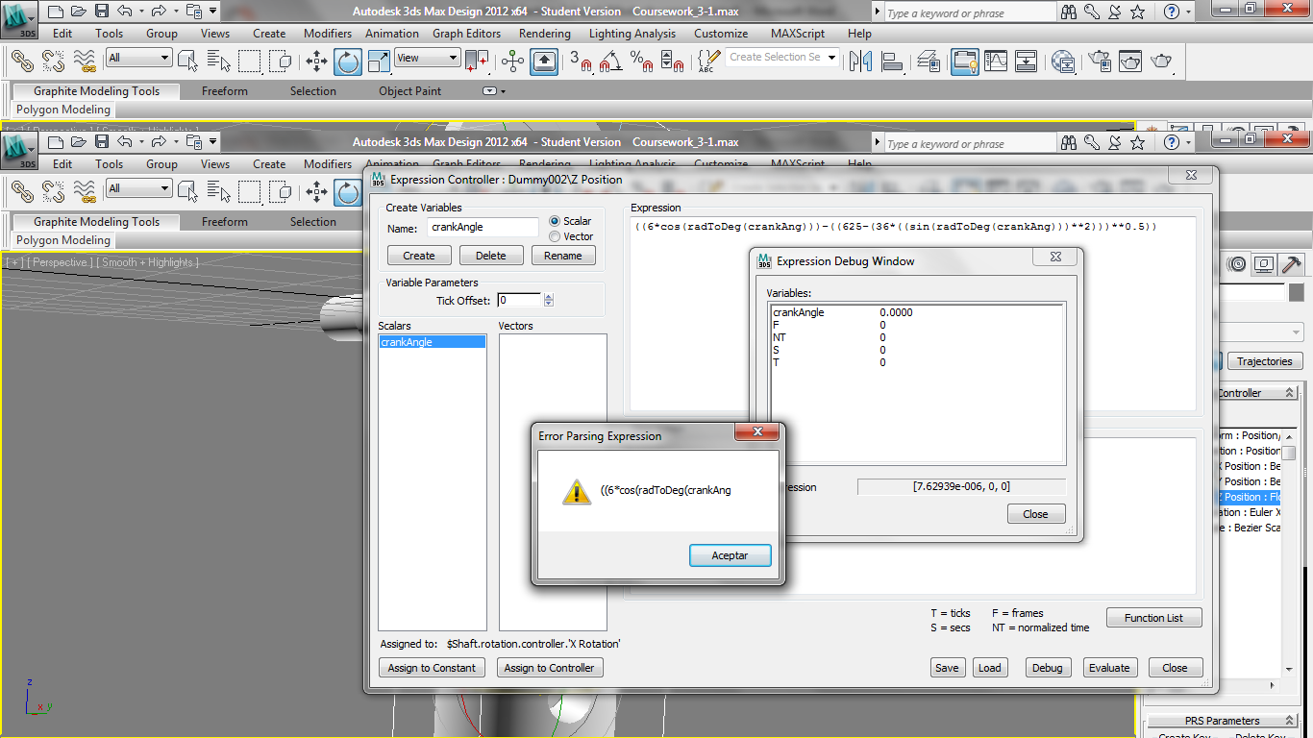Image resolution: width=1313 pixels, height=738 pixels.
Task: Click Bind to Space Warp in upper toolbar
Action: [85, 61]
